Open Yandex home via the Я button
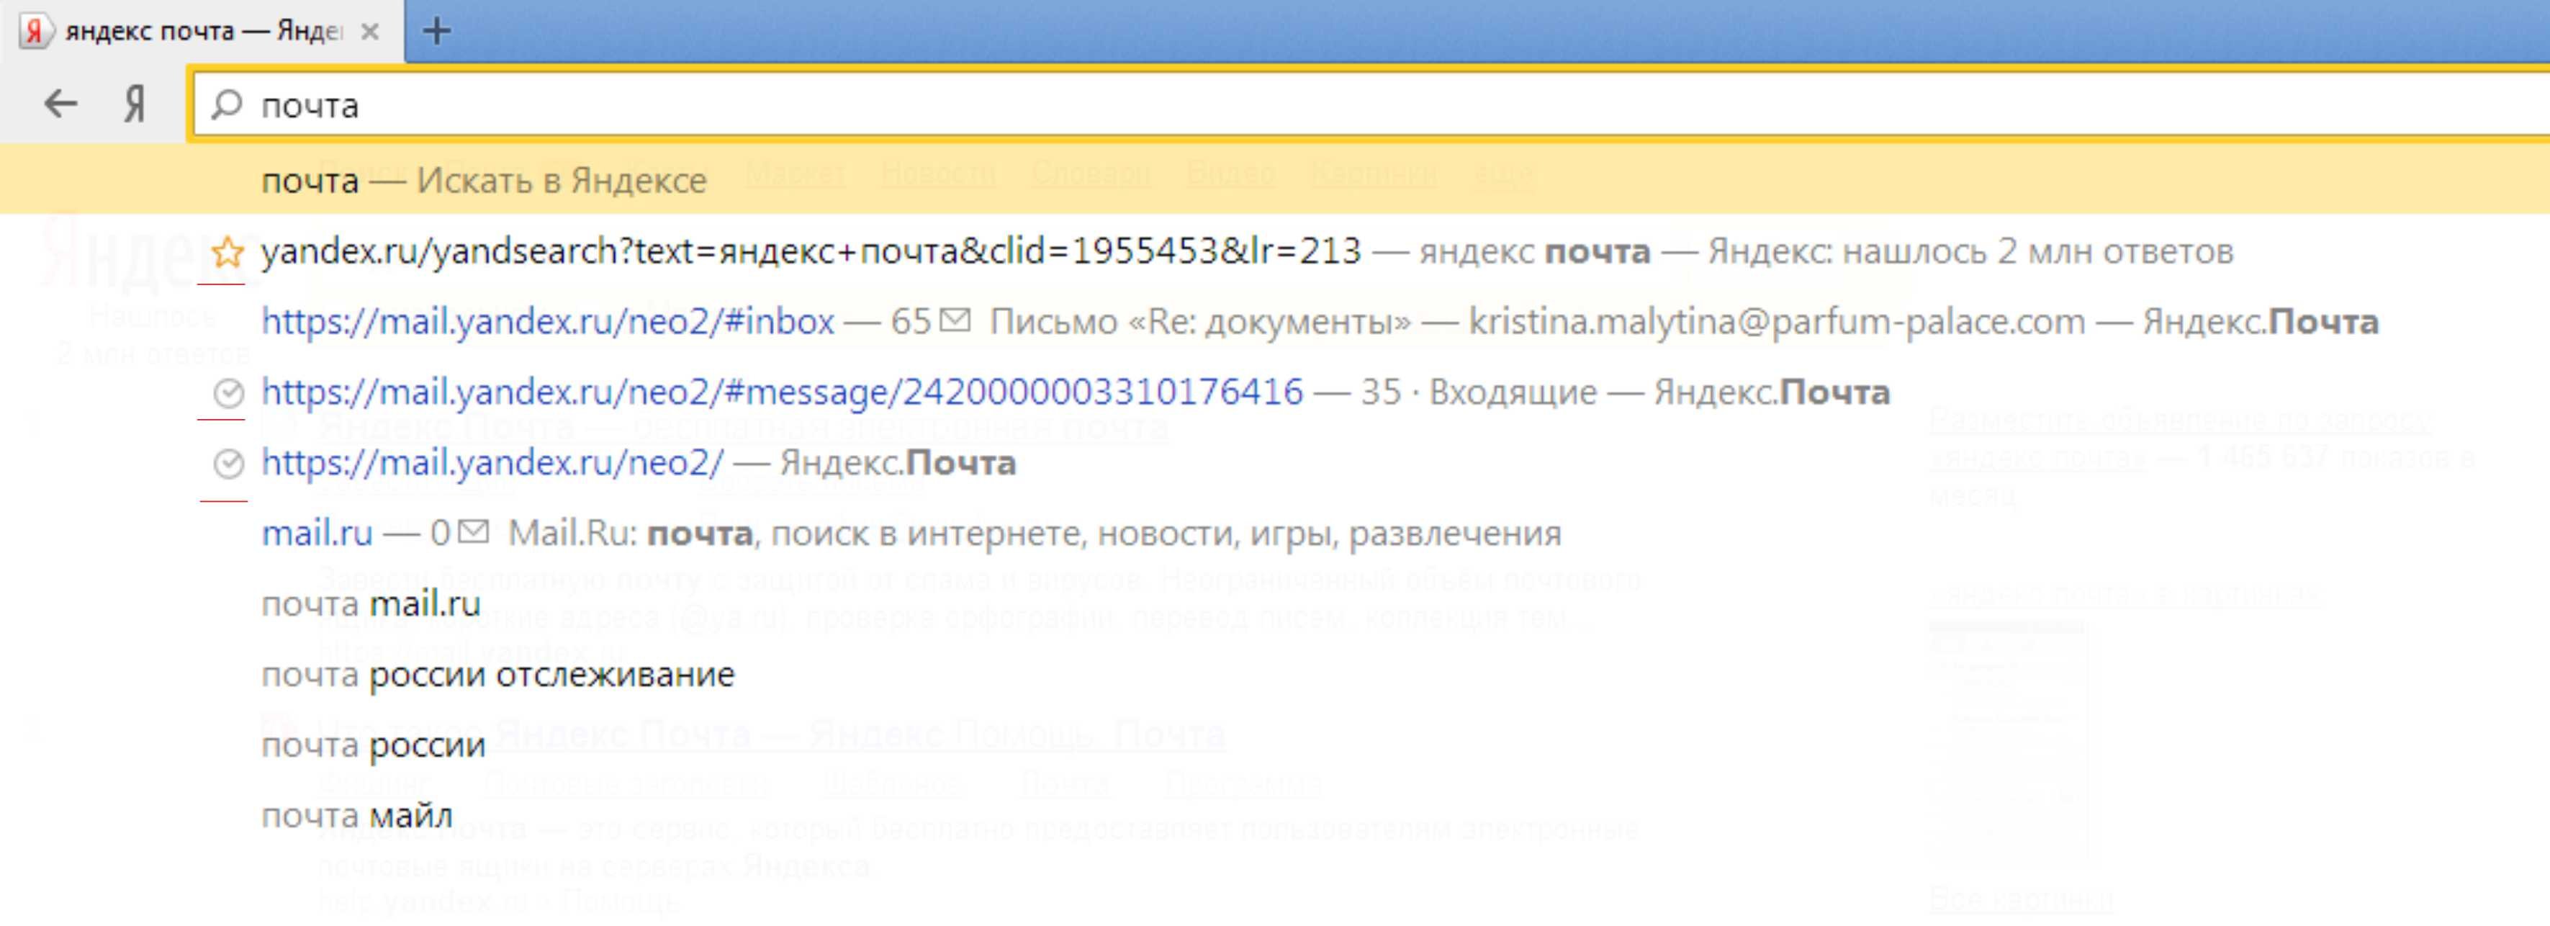This screenshot has width=2550, height=926. pos(135,103)
